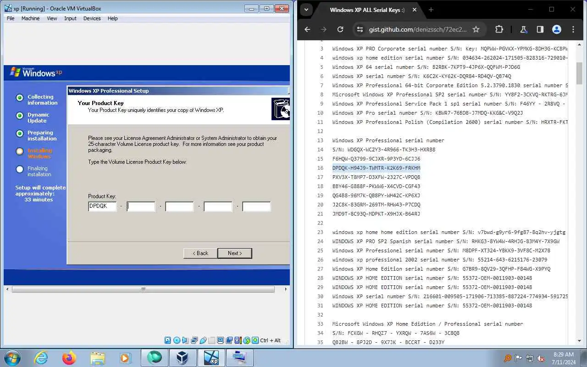Click the audio indicator in VirtualBox status bar
Image resolution: width=587 pixels, height=367 pixels.
point(185,340)
